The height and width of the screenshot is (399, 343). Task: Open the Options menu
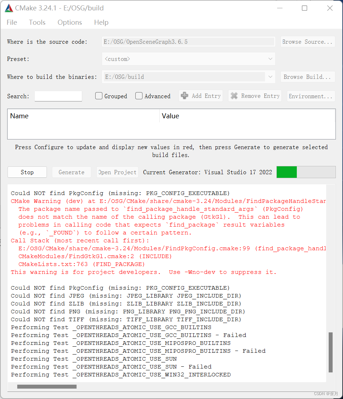[x=69, y=22]
